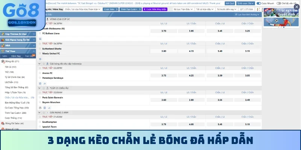Click the Bóng Đá Saba ball icon

pyautogui.click(x=3, y=123)
